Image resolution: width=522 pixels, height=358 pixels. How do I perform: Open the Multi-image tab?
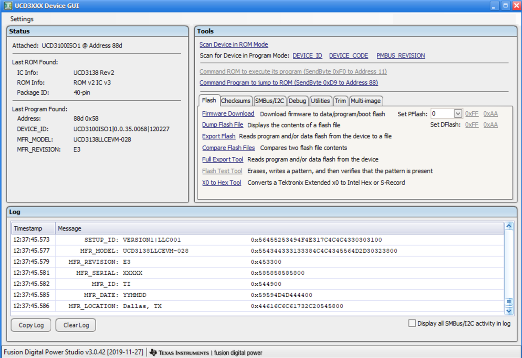pyautogui.click(x=366, y=101)
